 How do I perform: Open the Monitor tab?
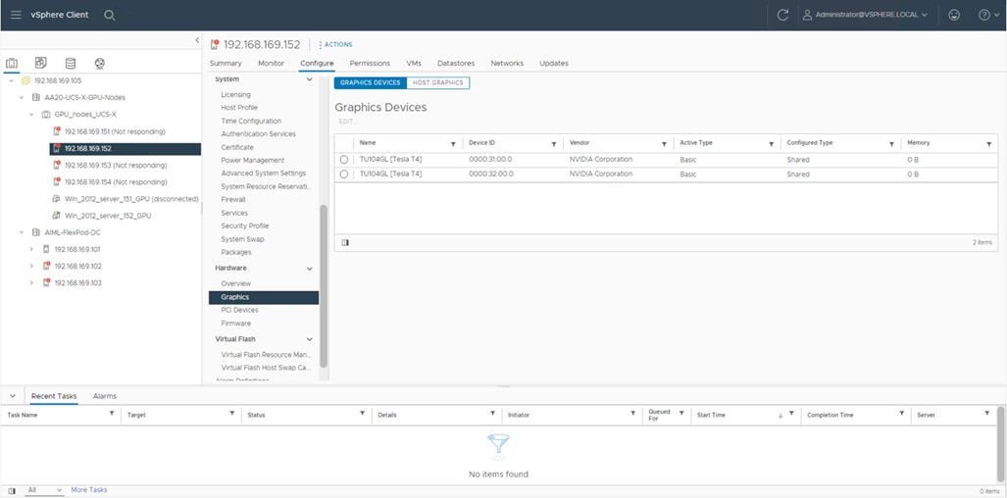coord(271,64)
